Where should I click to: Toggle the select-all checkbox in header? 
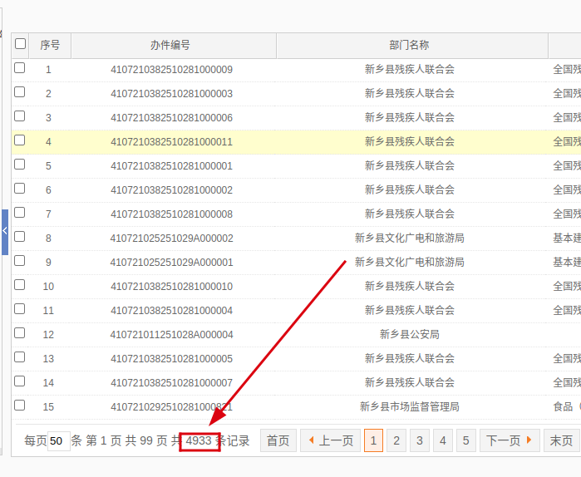(21, 44)
